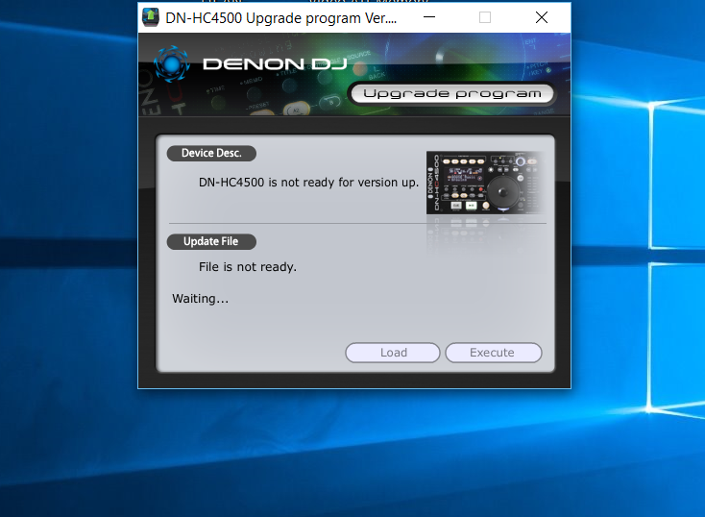This screenshot has height=517, width=705.
Task: Click 'DN-HC4500 is not ready for version up.' text
Action: click(x=308, y=183)
